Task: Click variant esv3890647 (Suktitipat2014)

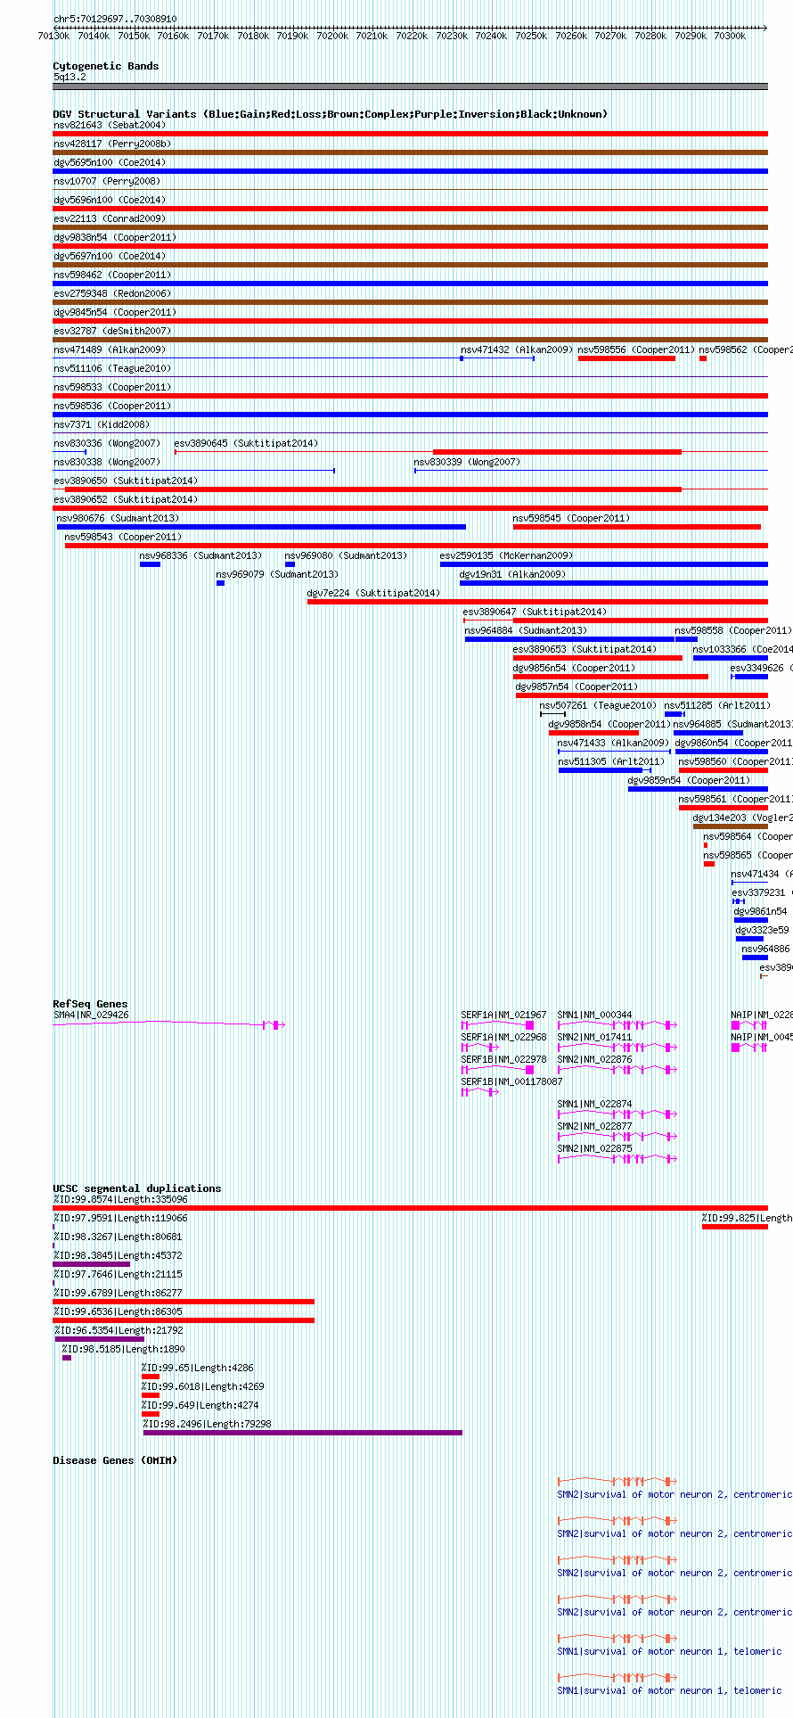Action: pos(535,612)
